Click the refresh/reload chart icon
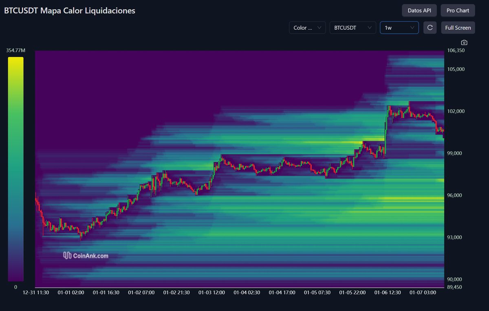This screenshot has width=489, height=311. tap(430, 27)
